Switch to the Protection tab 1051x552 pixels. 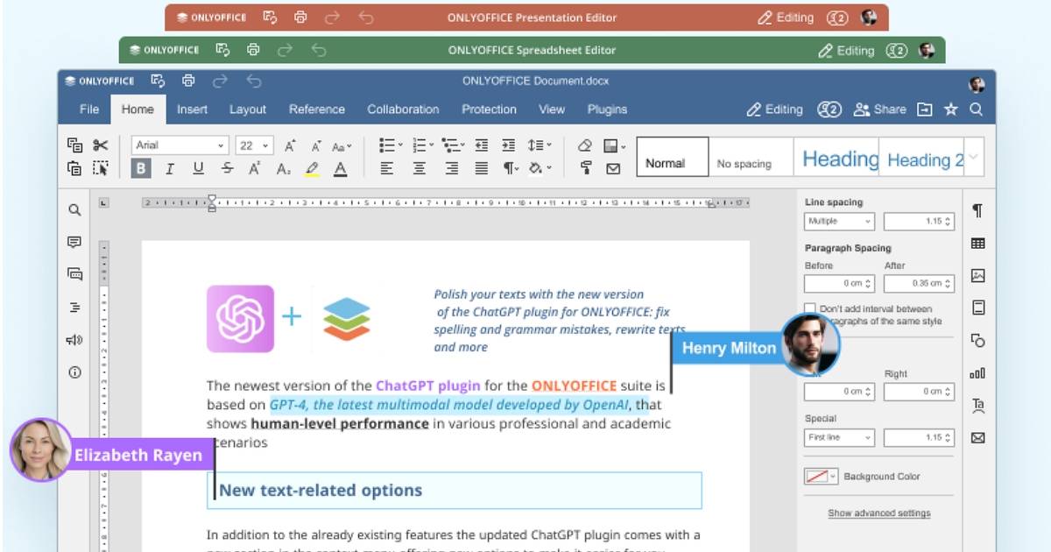[x=489, y=110]
